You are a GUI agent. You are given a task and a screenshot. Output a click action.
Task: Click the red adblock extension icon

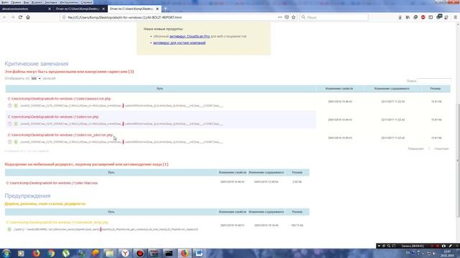coord(423,17)
